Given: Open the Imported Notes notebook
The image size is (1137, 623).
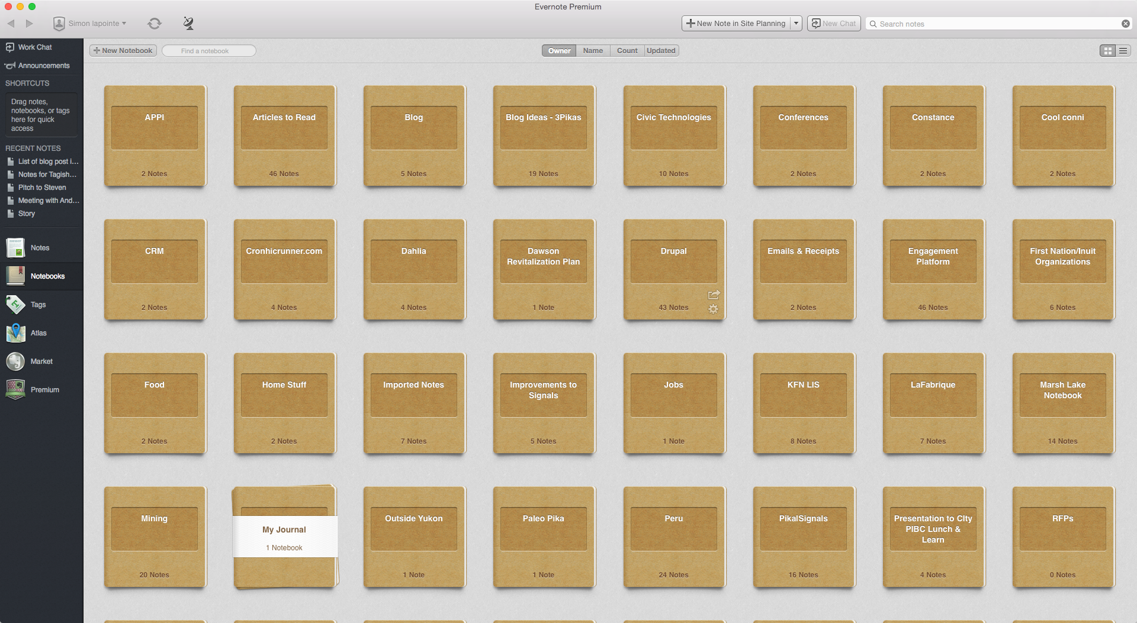Looking at the screenshot, I should tap(414, 404).
